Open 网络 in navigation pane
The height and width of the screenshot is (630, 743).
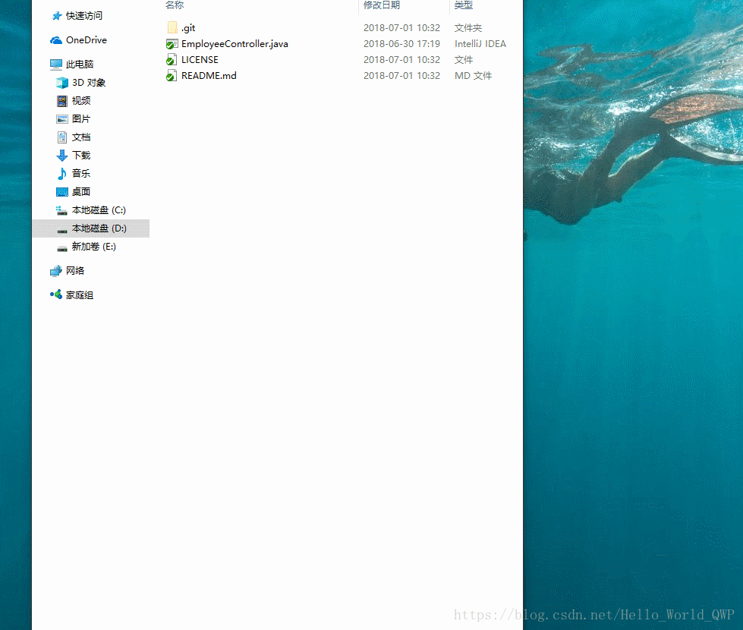point(75,271)
